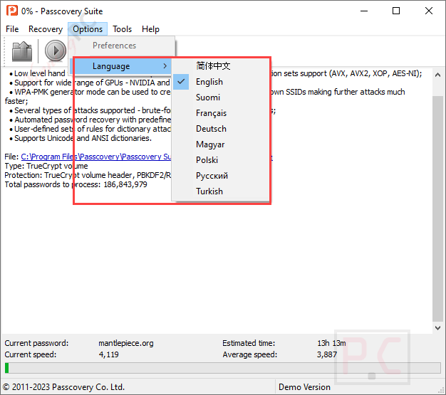Screen dimensions: 446x395
Task: Click the Average speed value 3,887
Action: point(327,354)
